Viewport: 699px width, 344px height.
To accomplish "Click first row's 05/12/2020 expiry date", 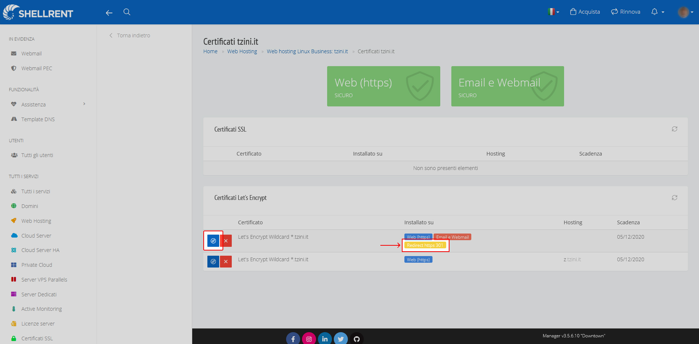I will (x=630, y=237).
